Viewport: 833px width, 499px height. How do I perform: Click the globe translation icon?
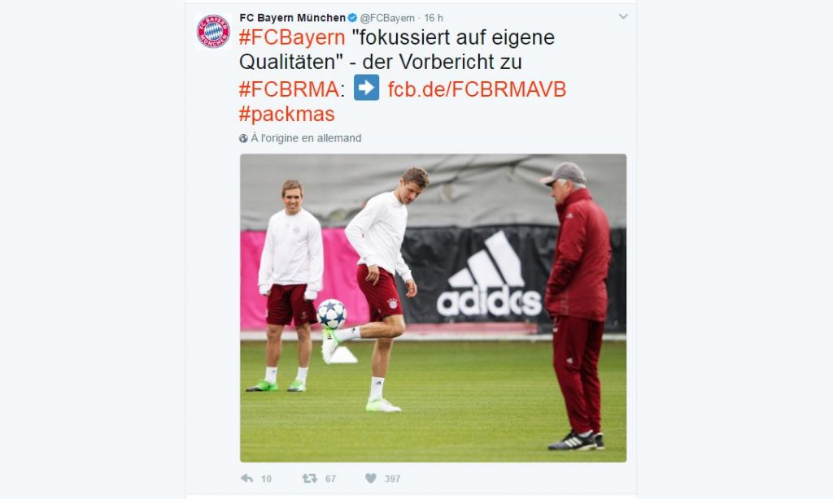(x=243, y=138)
